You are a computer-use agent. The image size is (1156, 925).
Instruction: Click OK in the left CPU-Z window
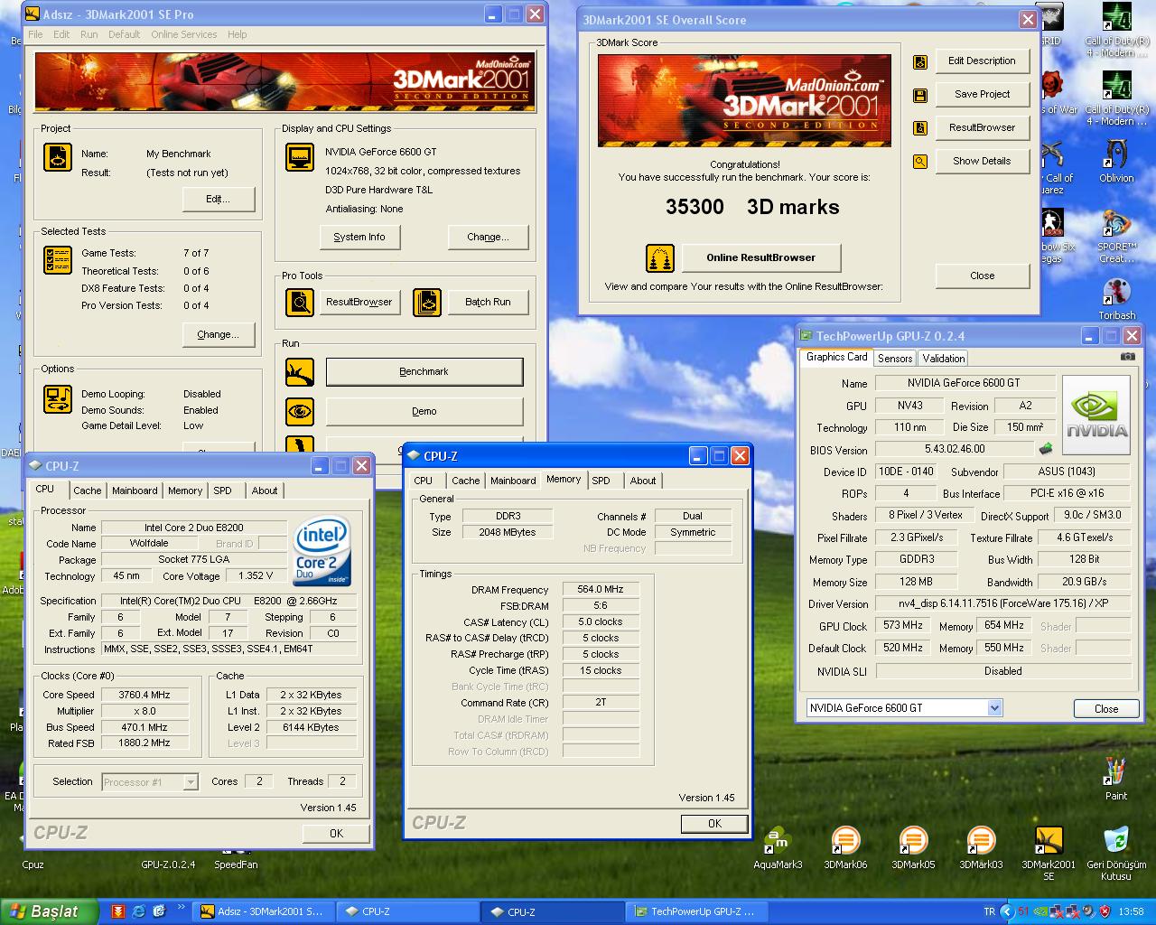(336, 833)
